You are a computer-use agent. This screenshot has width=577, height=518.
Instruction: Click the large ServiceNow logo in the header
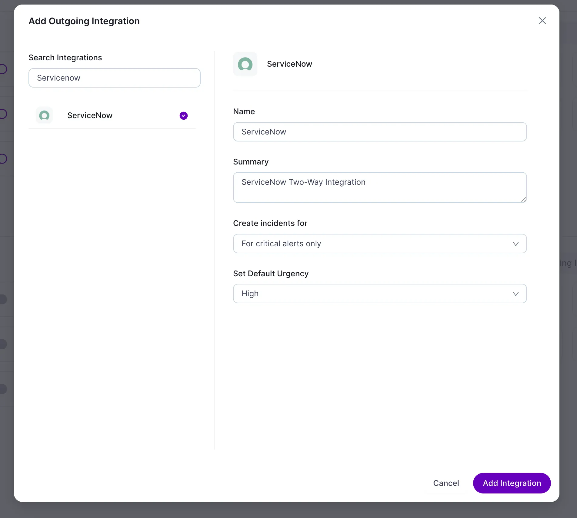[x=245, y=64]
